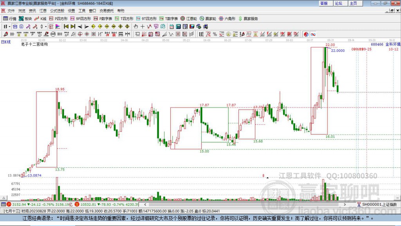Select the percent % retracement tool
The width and height of the screenshot is (401, 226).
click(x=215, y=34)
